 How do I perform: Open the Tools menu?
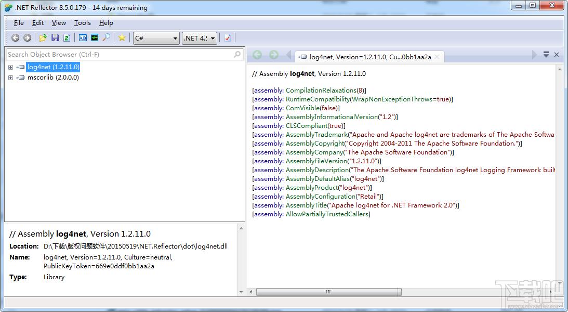83,23
